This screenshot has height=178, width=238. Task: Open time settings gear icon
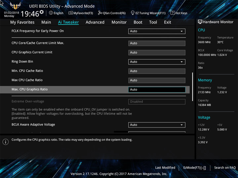coord(41,12)
